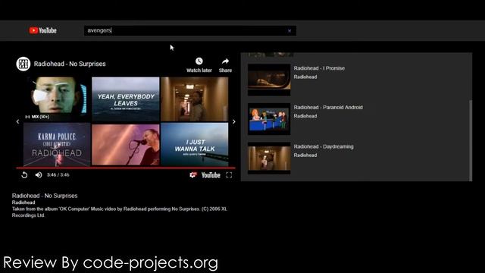
Task: Open player settings gear icon
Action: click(192, 175)
